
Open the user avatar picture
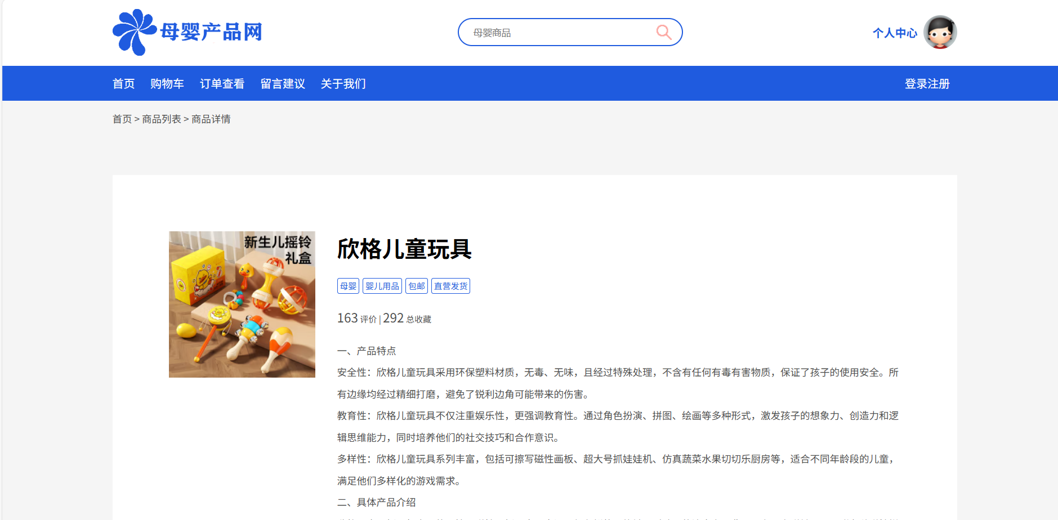point(940,33)
